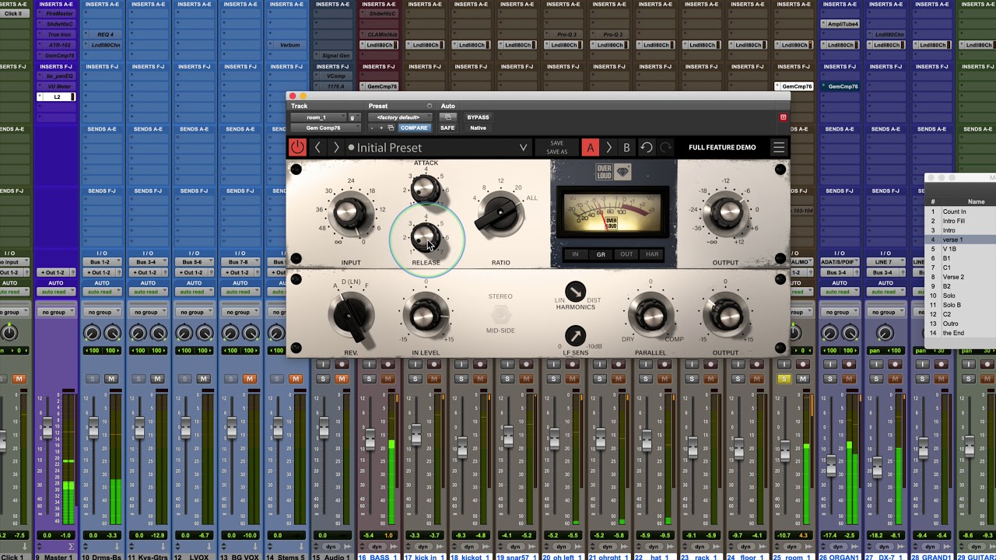Click SAVE in plugin toolbar
This screenshot has width=996, height=560.
(x=556, y=143)
